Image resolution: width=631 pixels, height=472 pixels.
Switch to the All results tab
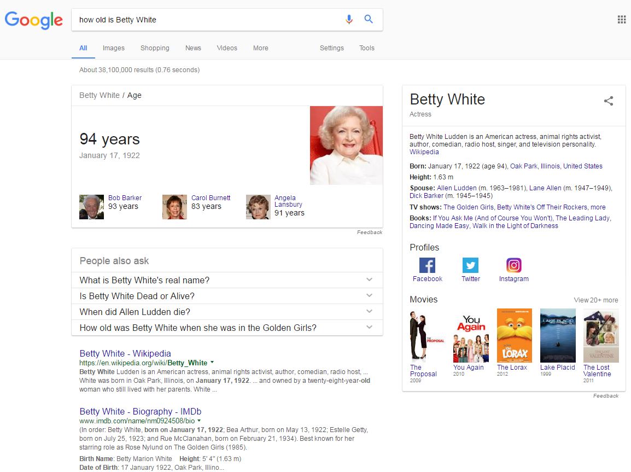[x=83, y=48]
